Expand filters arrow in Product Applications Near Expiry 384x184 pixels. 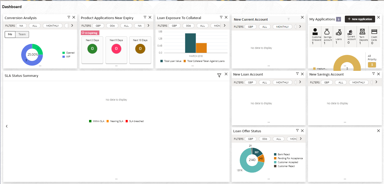(x=148, y=25)
